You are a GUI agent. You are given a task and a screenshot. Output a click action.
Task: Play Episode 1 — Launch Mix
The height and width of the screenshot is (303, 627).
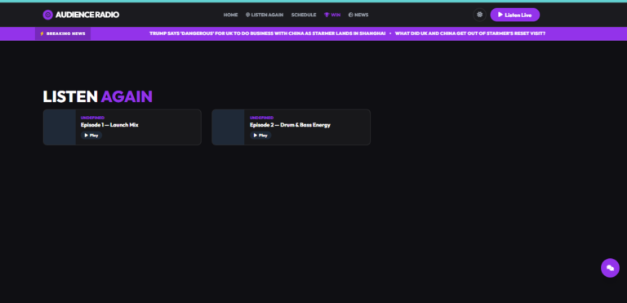(x=91, y=136)
